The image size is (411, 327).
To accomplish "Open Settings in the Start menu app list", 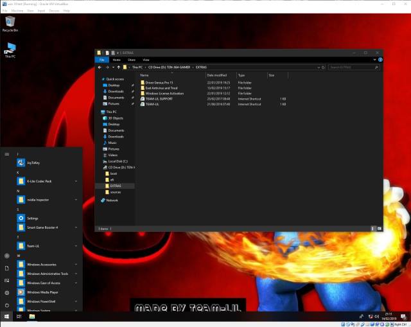I will click(x=47, y=218).
